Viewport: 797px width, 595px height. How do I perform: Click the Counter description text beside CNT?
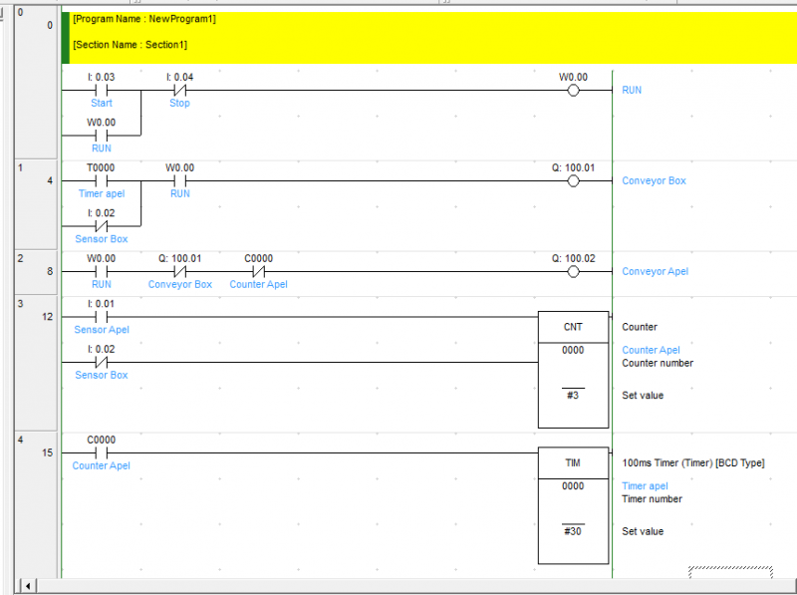[x=640, y=327]
